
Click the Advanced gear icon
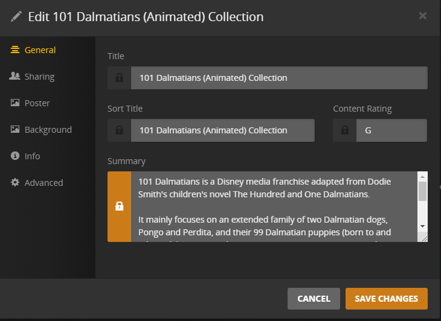pos(15,182)
